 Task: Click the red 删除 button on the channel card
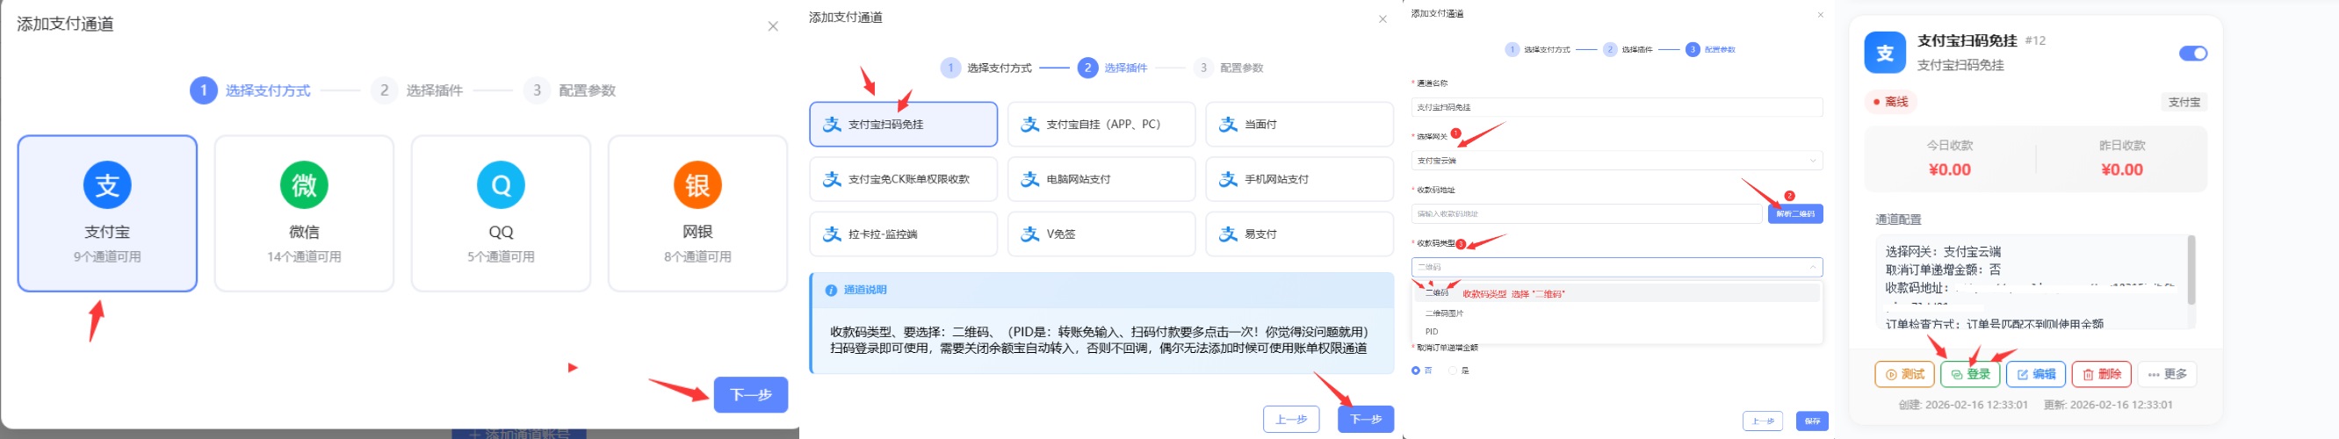click(x=2101, y=375)
